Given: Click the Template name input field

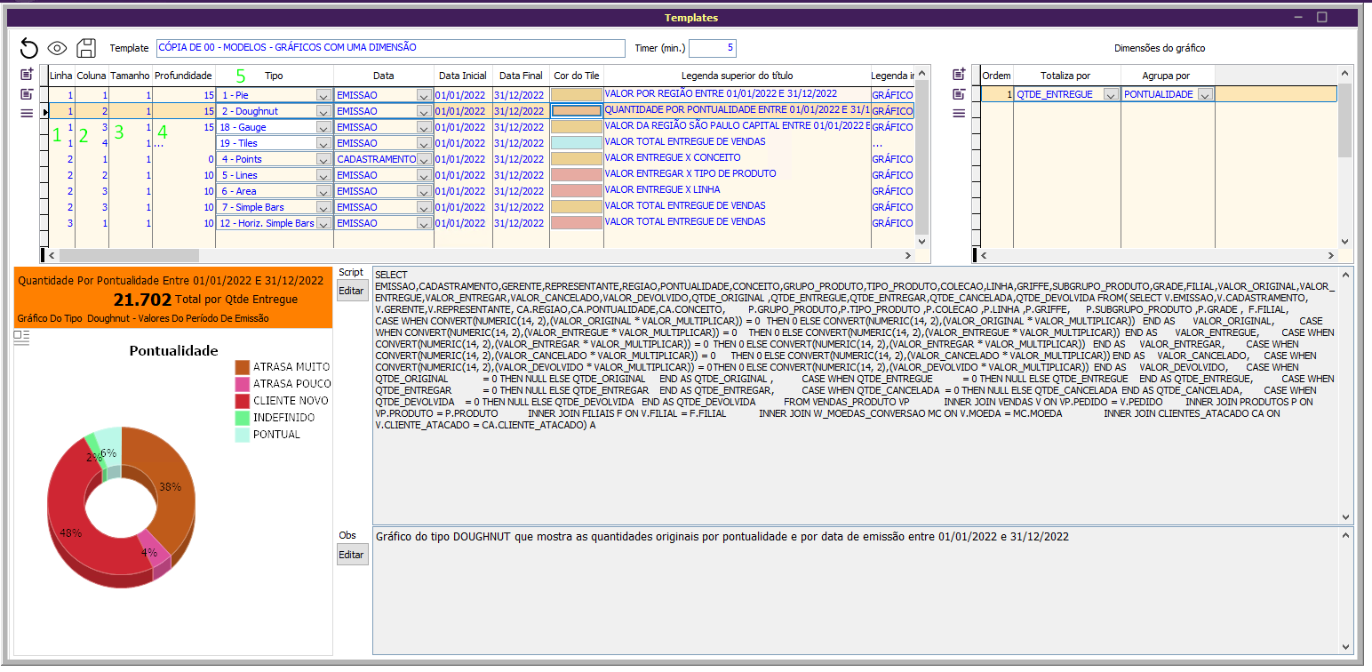Looking at the screenshot, I should click(392, 48).
